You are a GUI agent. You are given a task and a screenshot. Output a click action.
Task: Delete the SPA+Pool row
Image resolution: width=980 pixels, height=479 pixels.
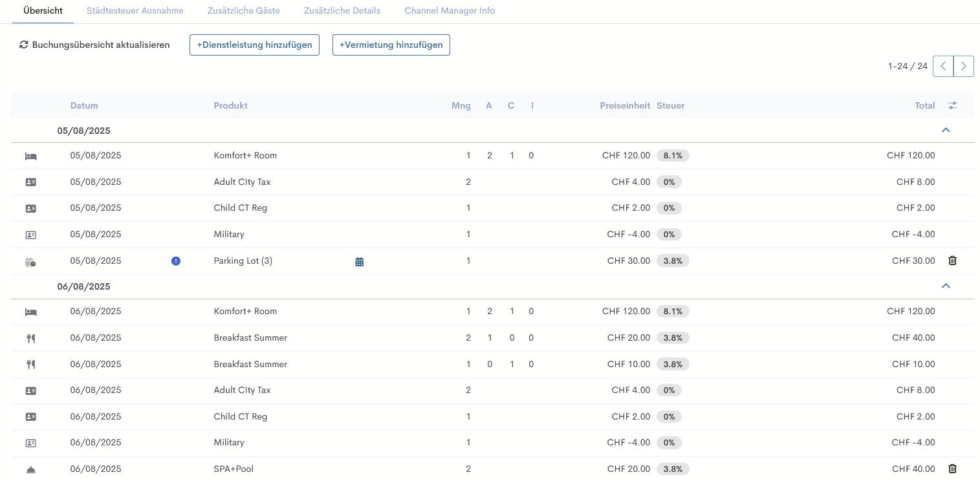tap(952, 469)
